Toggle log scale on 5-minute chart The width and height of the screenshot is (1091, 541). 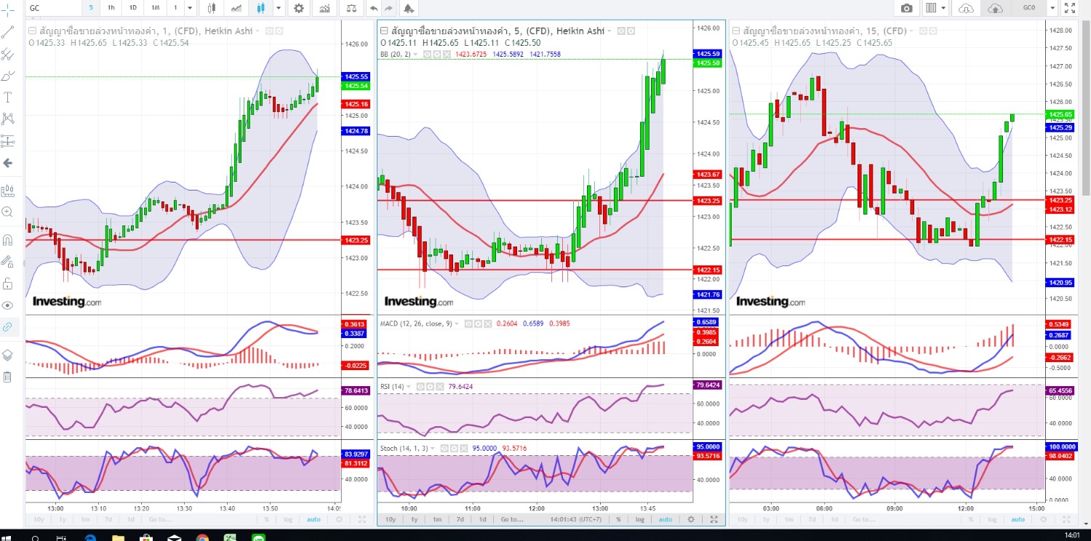click(x=640, y=519)
